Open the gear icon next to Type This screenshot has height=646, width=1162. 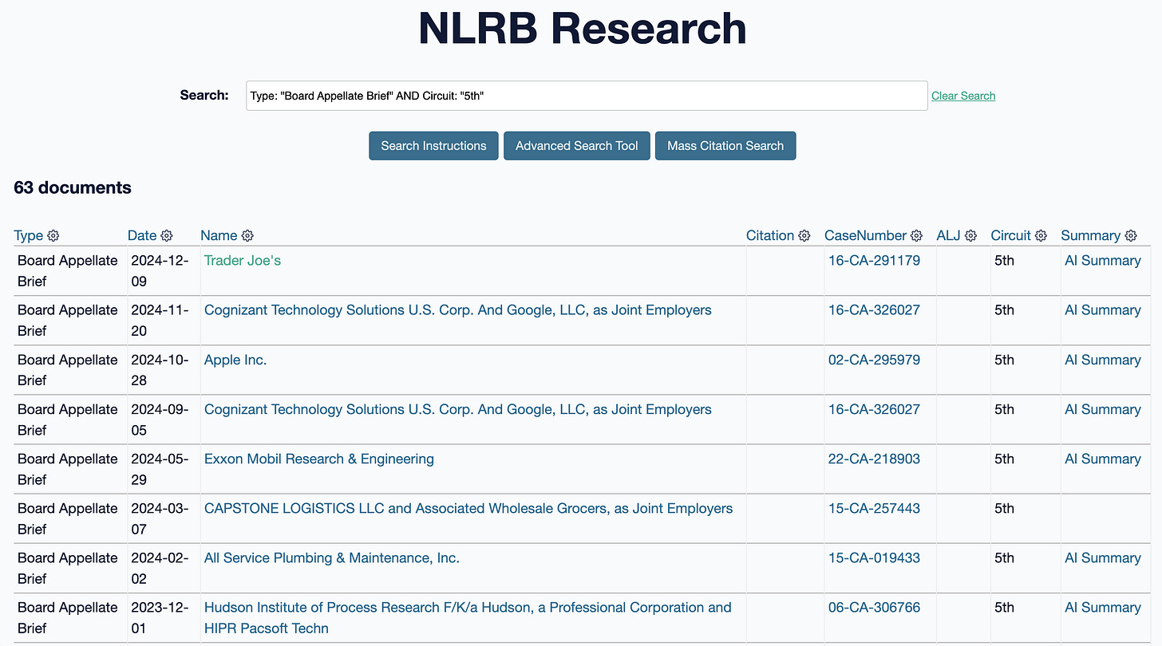point(53,235)
